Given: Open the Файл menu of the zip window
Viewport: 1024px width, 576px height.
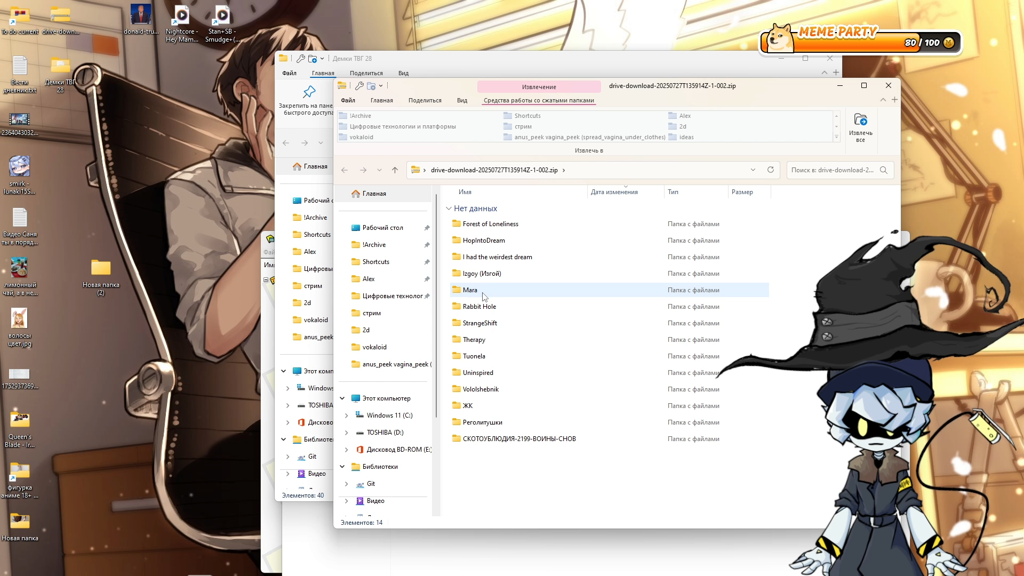Looking at the screenshot, I should 348,100.
